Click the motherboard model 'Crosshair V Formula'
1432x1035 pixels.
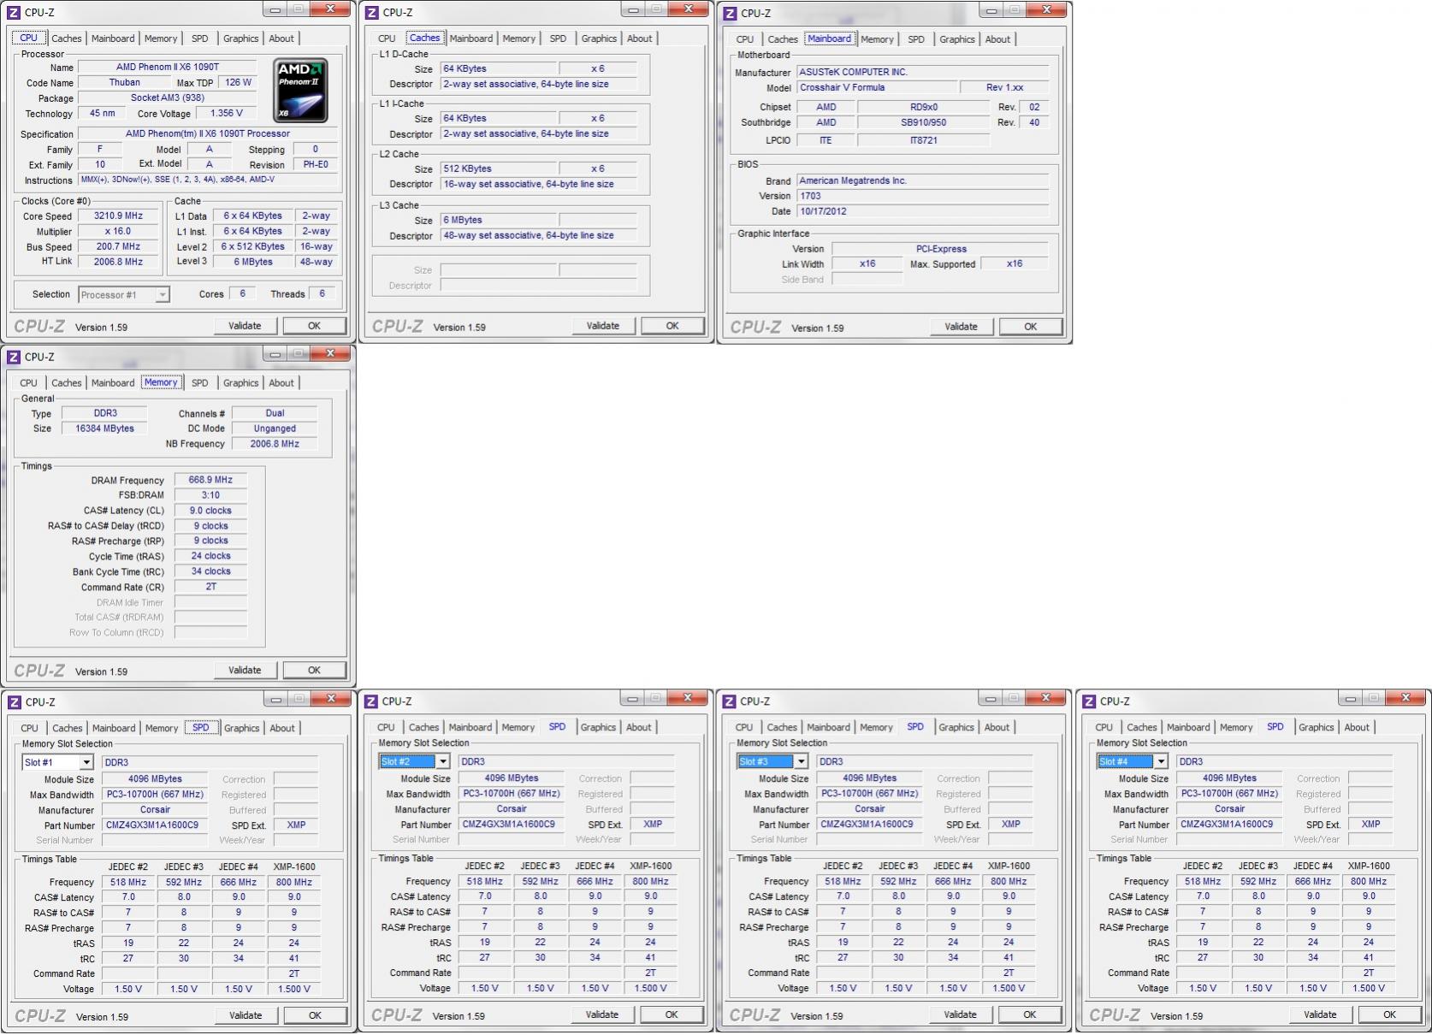877,87
